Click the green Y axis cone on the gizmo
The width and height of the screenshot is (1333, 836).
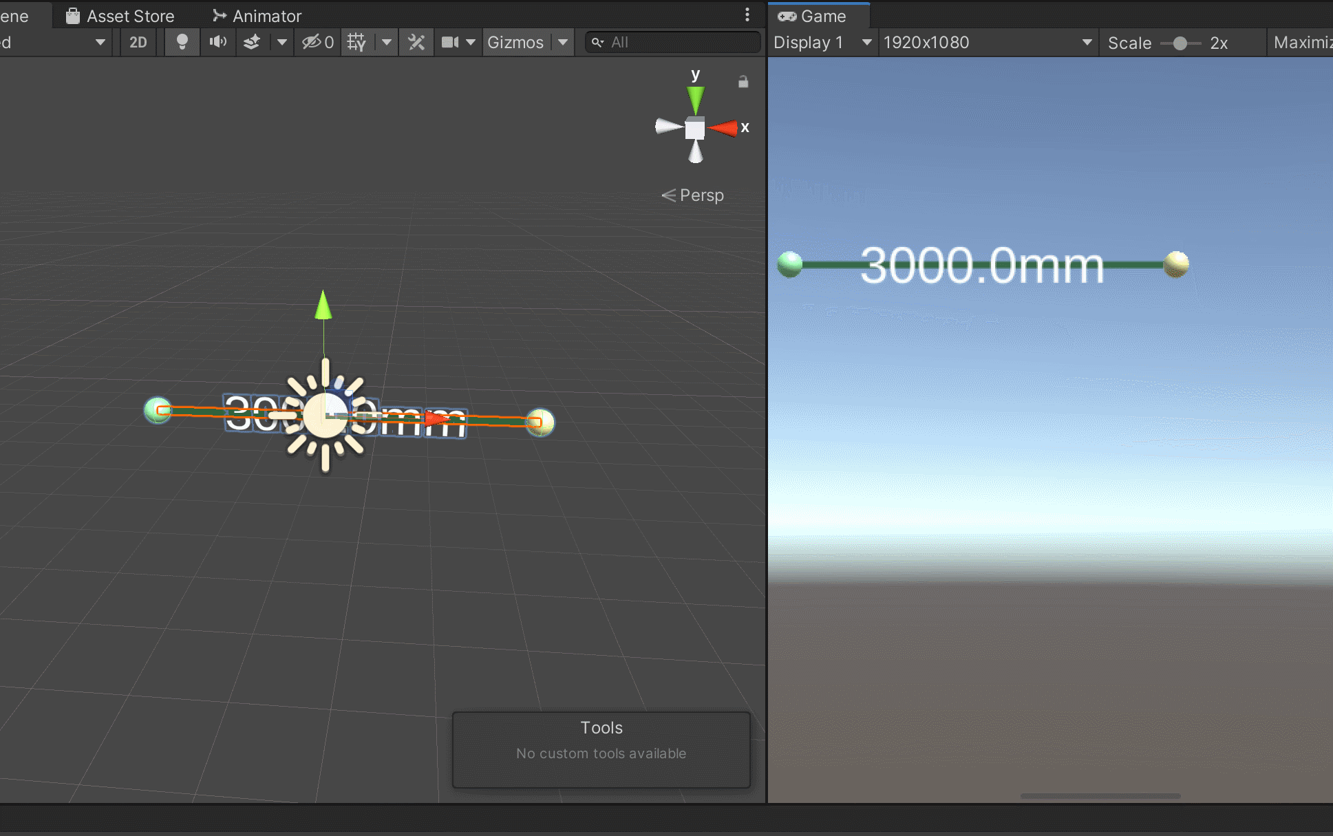[x=695, y=96]
